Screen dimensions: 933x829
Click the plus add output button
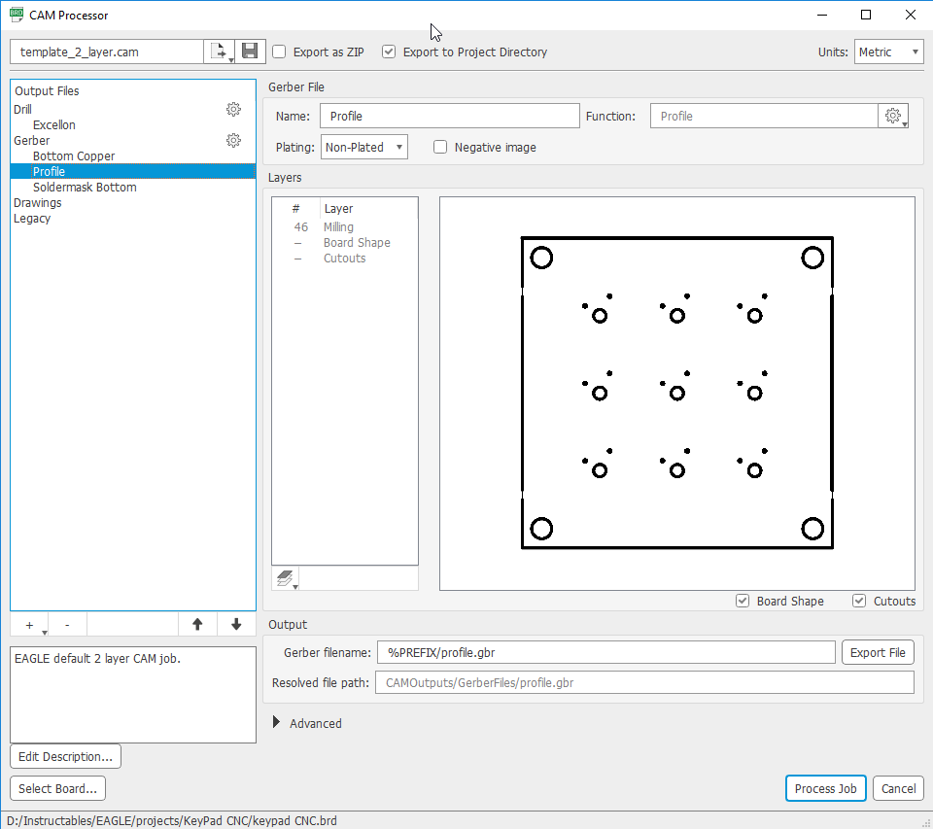point(30,624)
